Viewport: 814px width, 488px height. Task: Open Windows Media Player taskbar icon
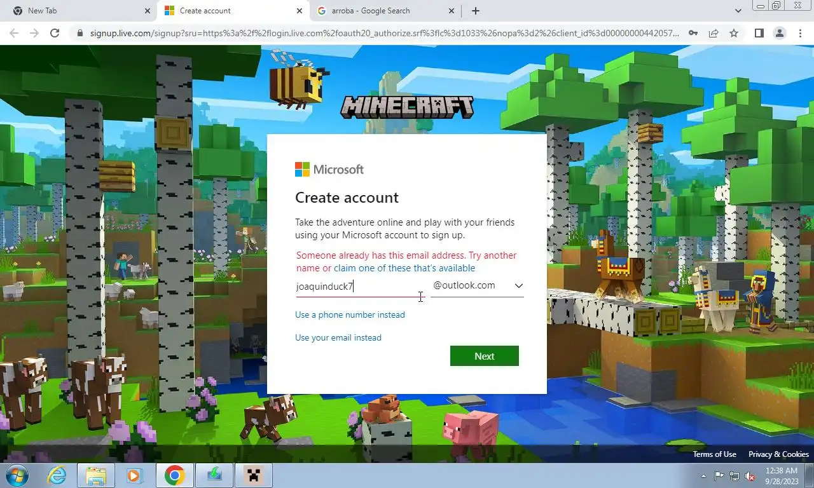pos(135,475)
